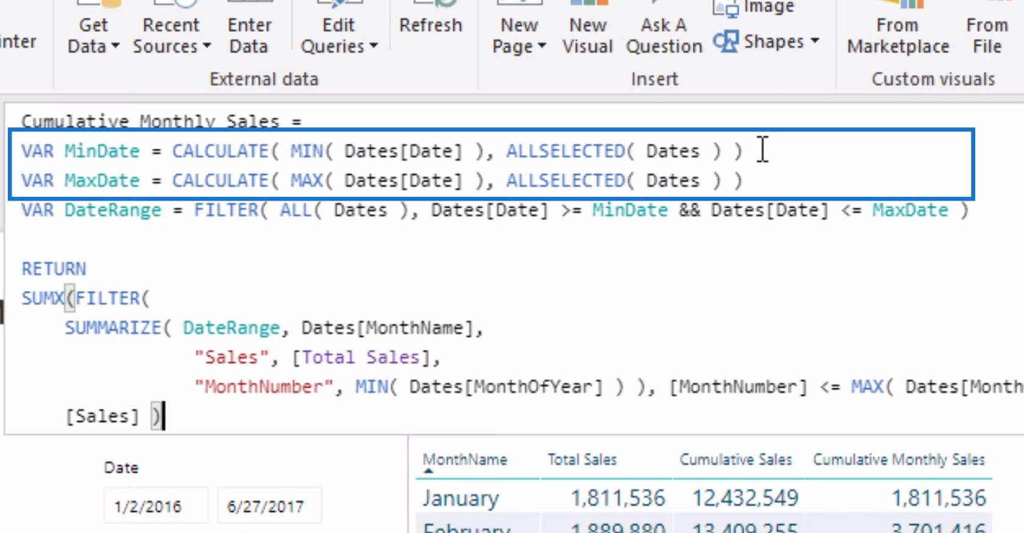Click January Total Sales value 1,811,536
This screenshot has height=533, width=1024.
tap(617, 498)
